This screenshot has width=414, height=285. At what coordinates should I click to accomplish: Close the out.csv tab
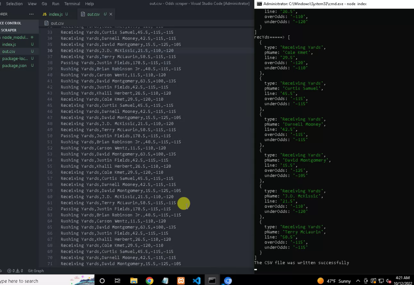(x=111, y=14)
